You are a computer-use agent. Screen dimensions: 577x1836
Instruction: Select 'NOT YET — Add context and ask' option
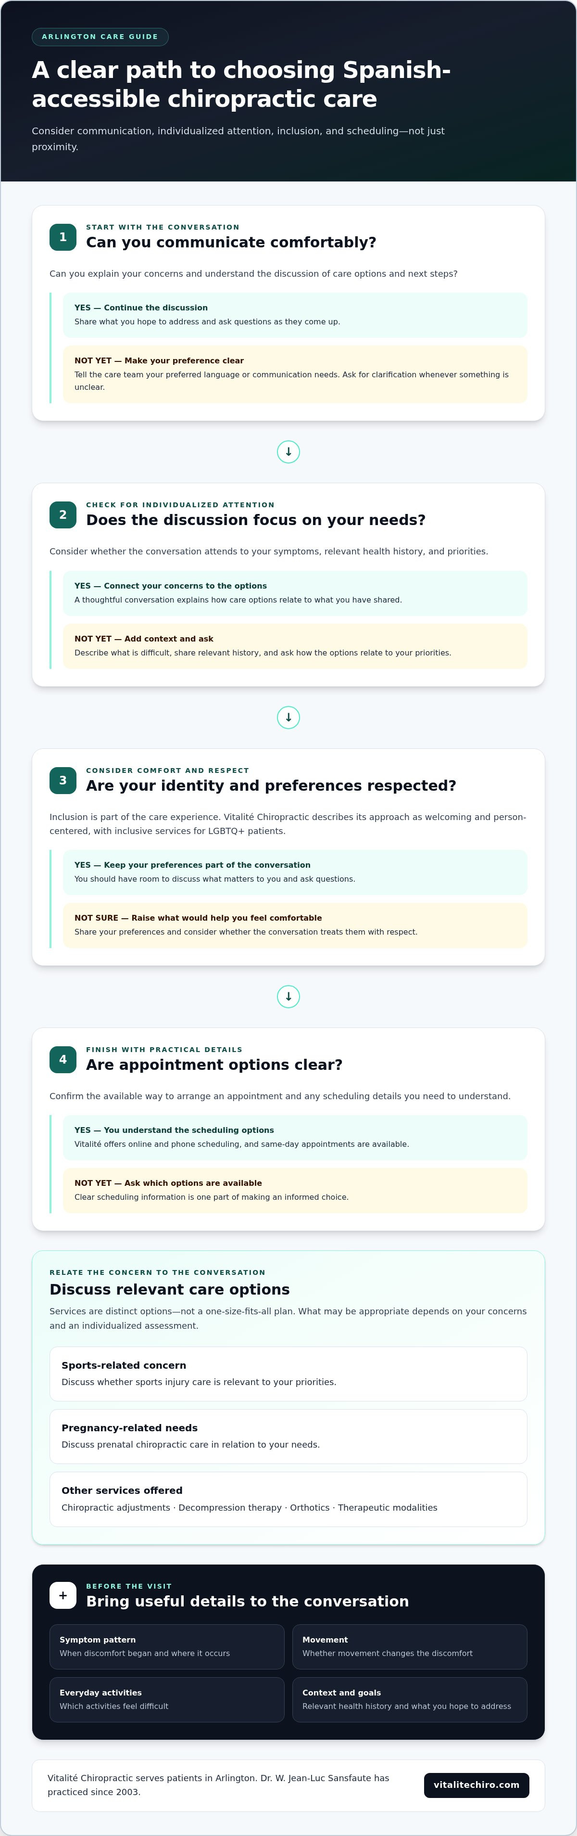click(295, 646)
